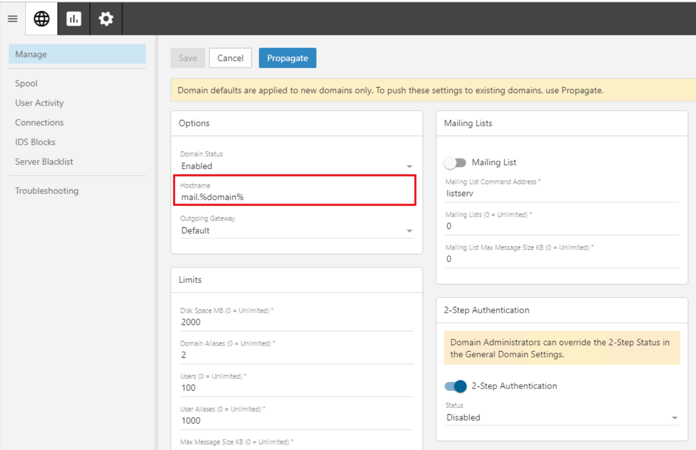The height and width of the screenshot is (450, 696).
Task: Select Manage in the sidebar
Action: [77, 54]
